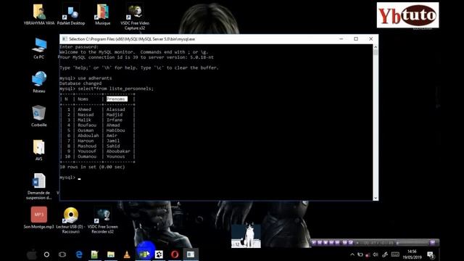Click the name Alassad in the table

(116, 109)
